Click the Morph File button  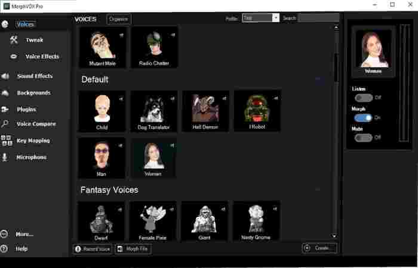pyautogui.click(x=134, y=249)
